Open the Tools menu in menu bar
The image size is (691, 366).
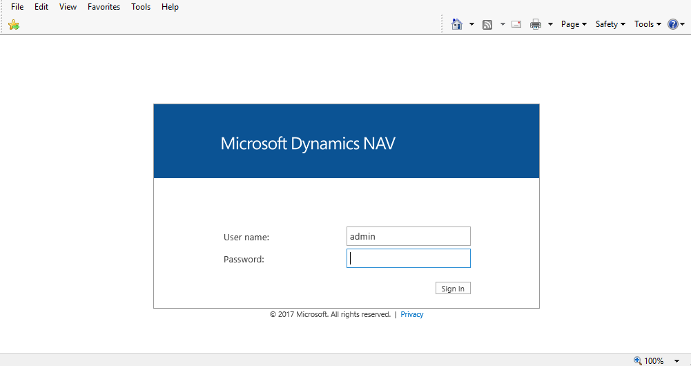(141, 7)
